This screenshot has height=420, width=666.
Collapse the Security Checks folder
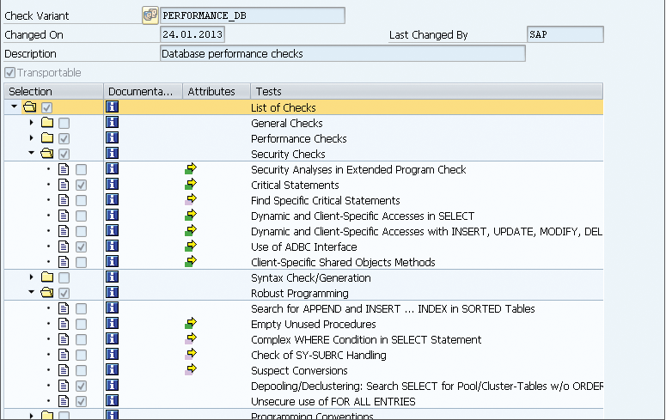click(32, 154)
